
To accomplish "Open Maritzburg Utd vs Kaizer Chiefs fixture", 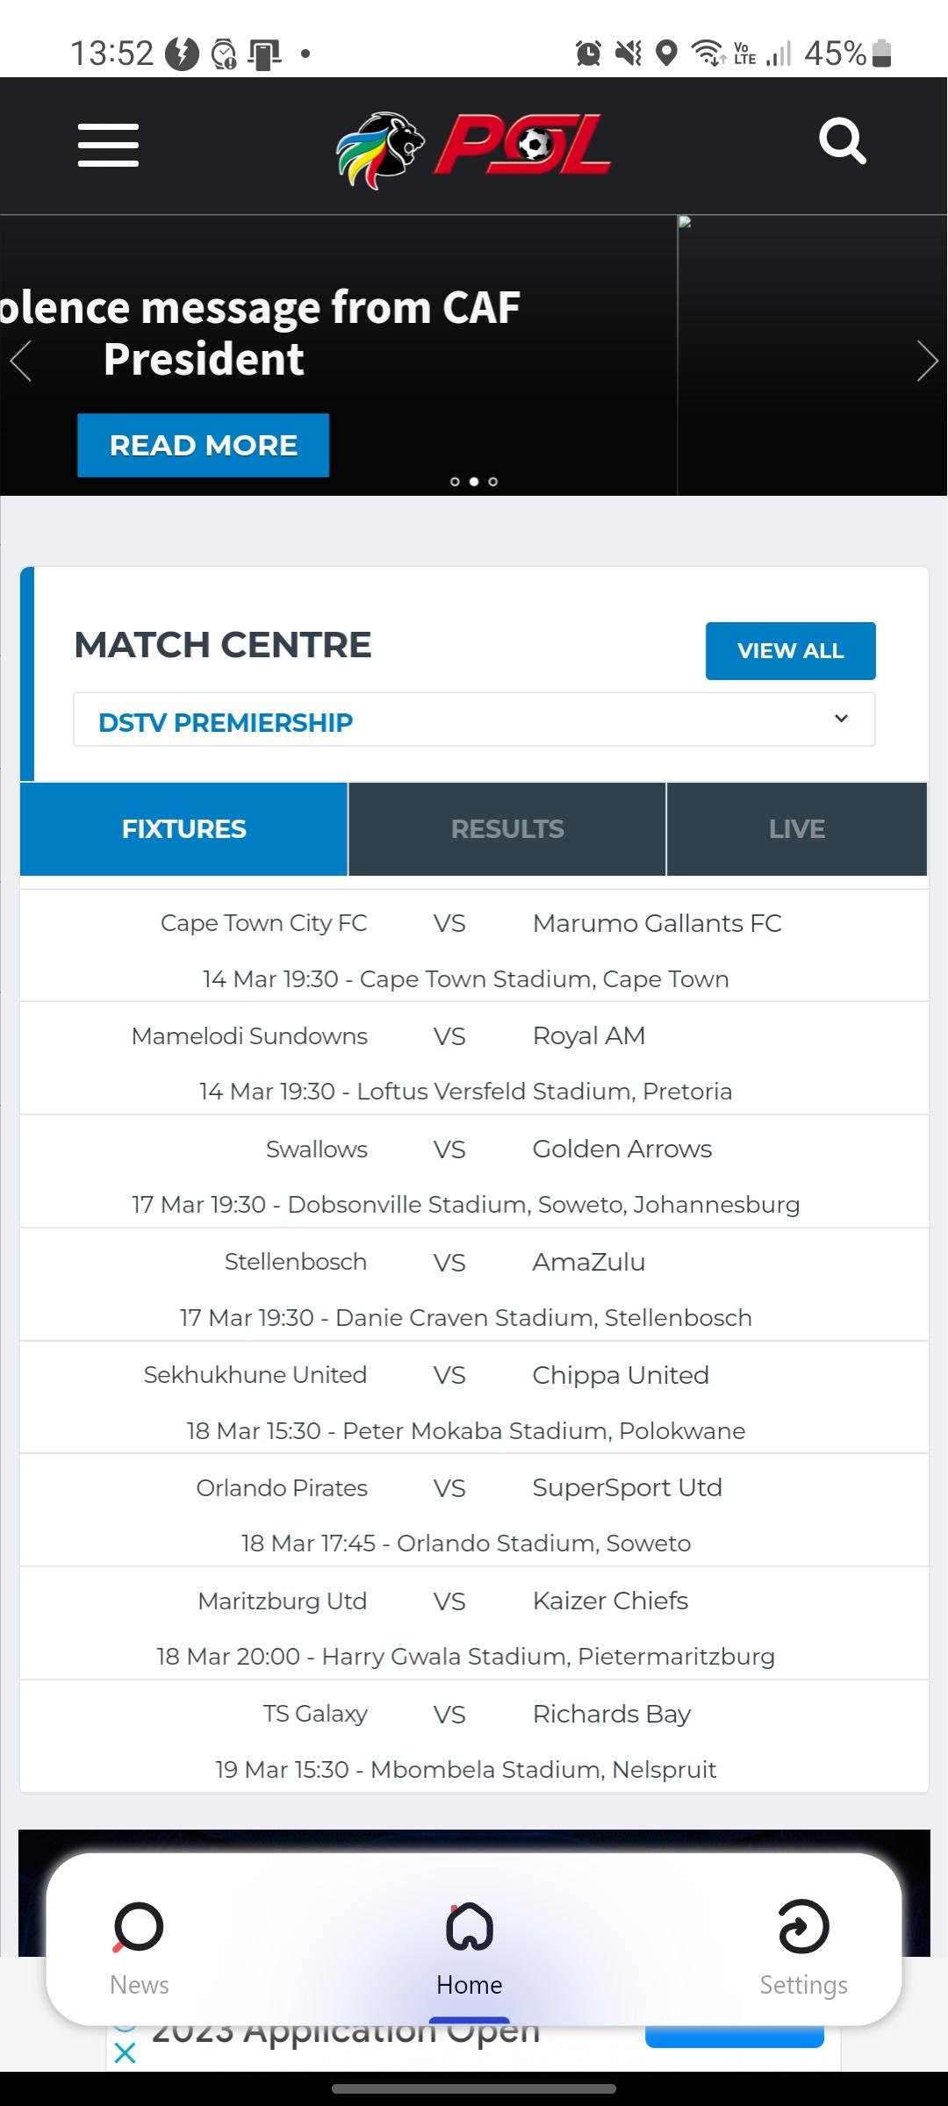I will (474, 1624).
